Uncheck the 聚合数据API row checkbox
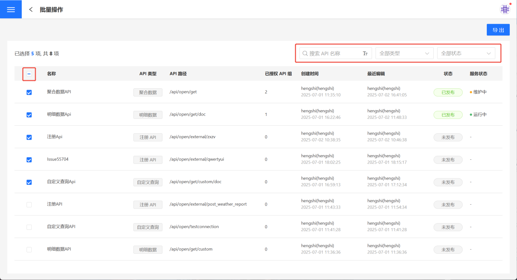The width and height of the screenshot is (517, 280). 29,92
